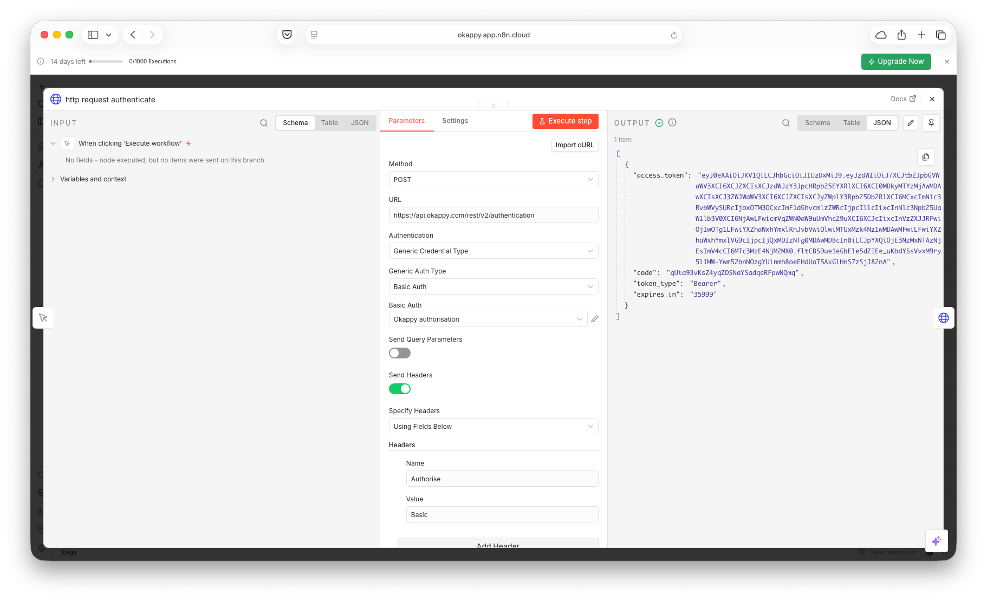Image resolution: width=987 pixels, height=601 pixels.
Task: Click the Add Header button
Action: point(498,543)
